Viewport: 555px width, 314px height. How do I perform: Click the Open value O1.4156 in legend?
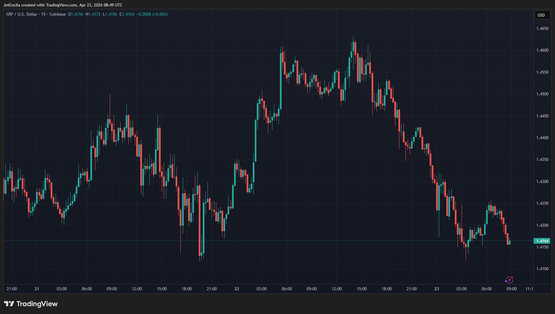pos(75,14)
